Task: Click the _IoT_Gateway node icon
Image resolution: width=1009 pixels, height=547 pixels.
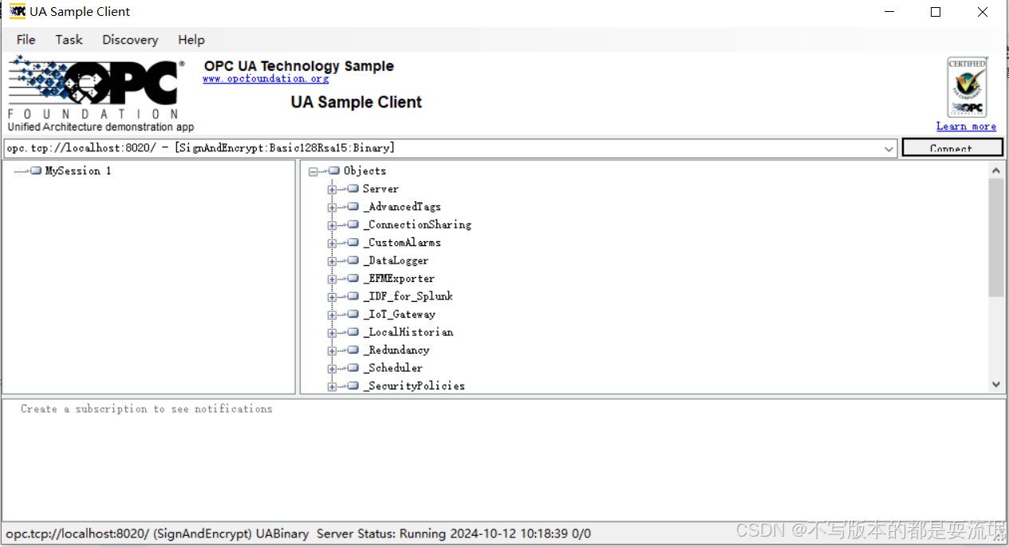Action: click(x=353, y=315)
